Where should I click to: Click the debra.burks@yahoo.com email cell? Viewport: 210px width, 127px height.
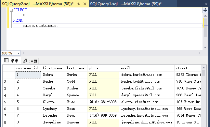[147, 75]
